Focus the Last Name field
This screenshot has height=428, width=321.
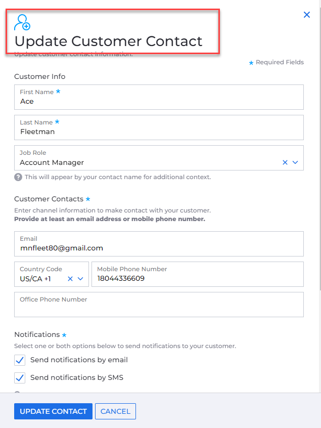159,132
